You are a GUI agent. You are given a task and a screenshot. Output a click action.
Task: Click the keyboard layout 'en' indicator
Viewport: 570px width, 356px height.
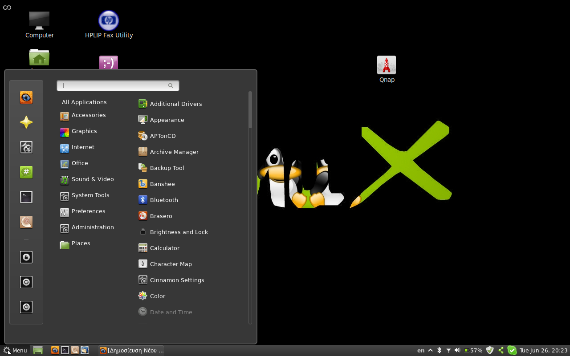tap(421, 350)
